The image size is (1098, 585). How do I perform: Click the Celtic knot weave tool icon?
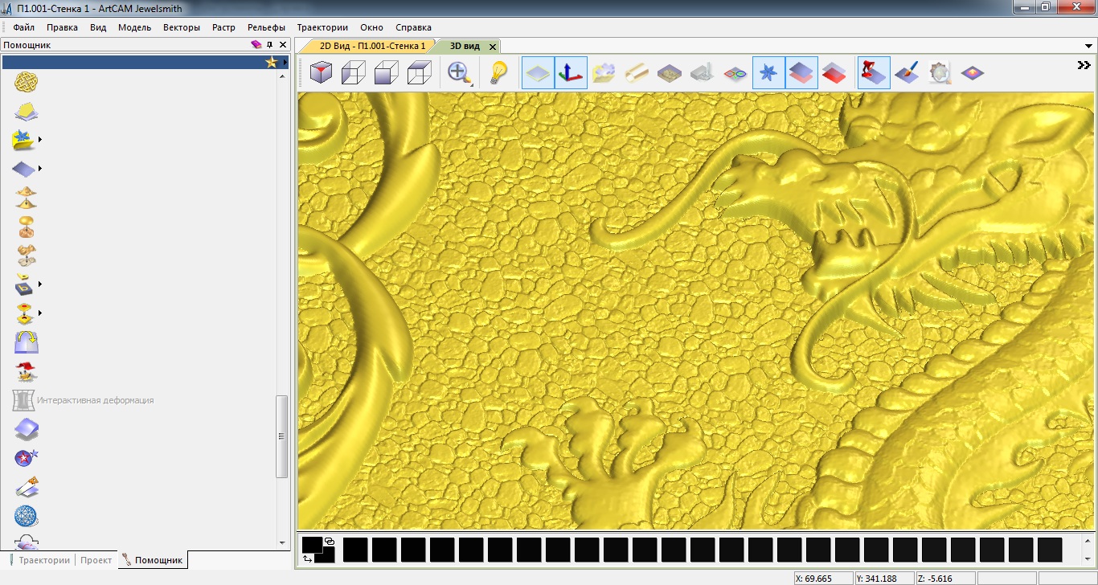[27, 82]
